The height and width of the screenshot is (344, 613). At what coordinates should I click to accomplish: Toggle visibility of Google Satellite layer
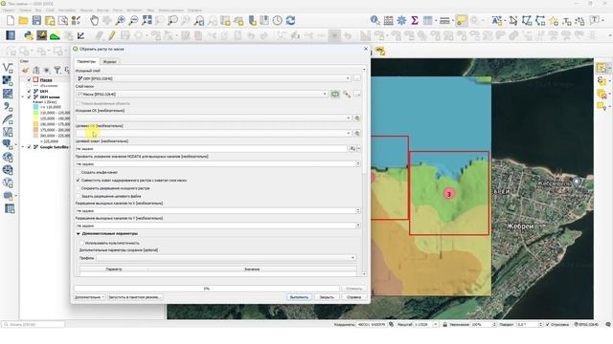[29, 147]
